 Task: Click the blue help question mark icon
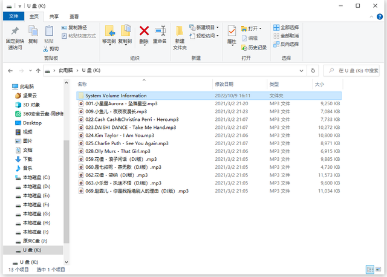[380, 16]
